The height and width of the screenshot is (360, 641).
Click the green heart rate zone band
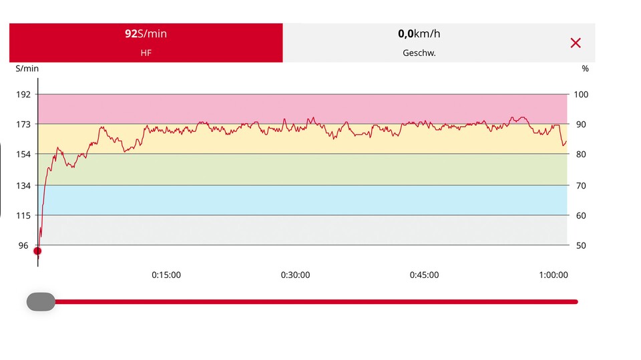click(302, 169)
